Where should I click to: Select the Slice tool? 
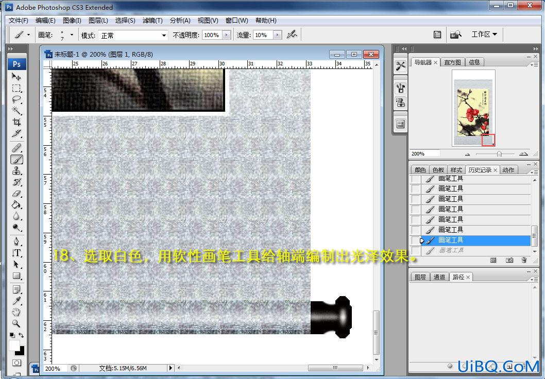pyautogui.click(x=16, y=133)
